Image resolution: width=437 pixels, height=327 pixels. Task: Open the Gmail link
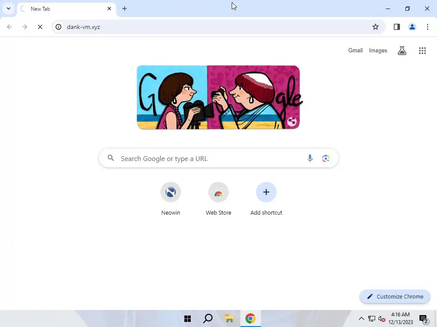pyautogui.click(x=355, y=51)
